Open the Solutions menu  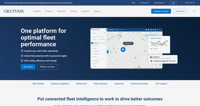click(x=37, y=11)
